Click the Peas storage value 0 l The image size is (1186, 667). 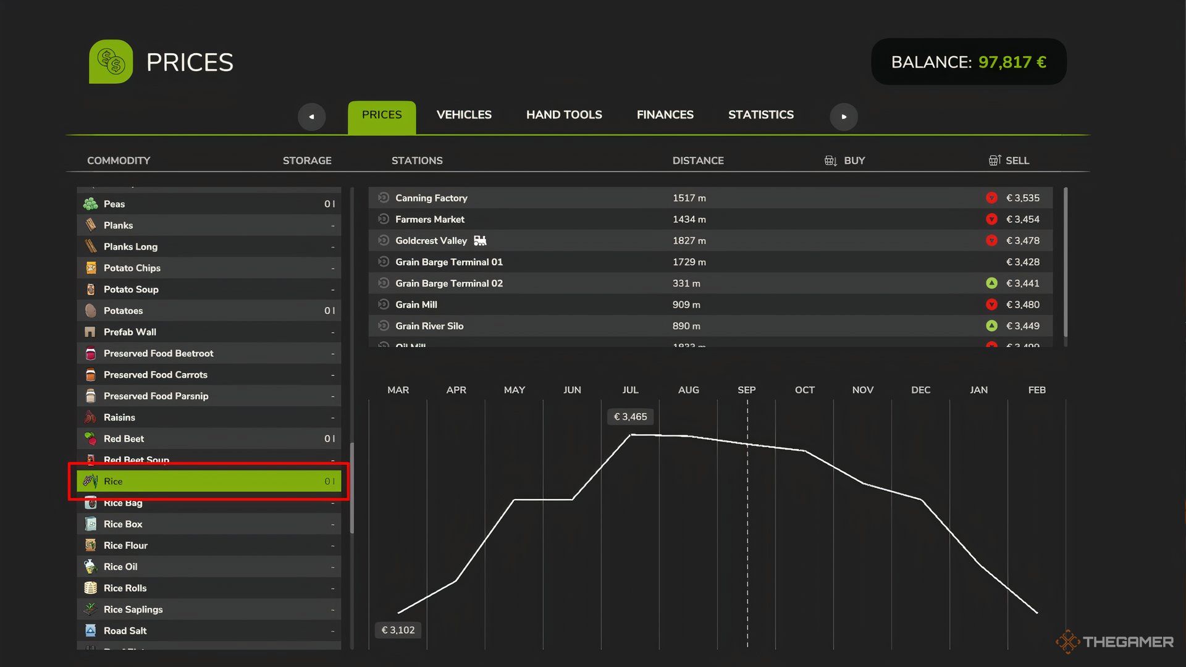pyautogui.click(x=329, y=204)
